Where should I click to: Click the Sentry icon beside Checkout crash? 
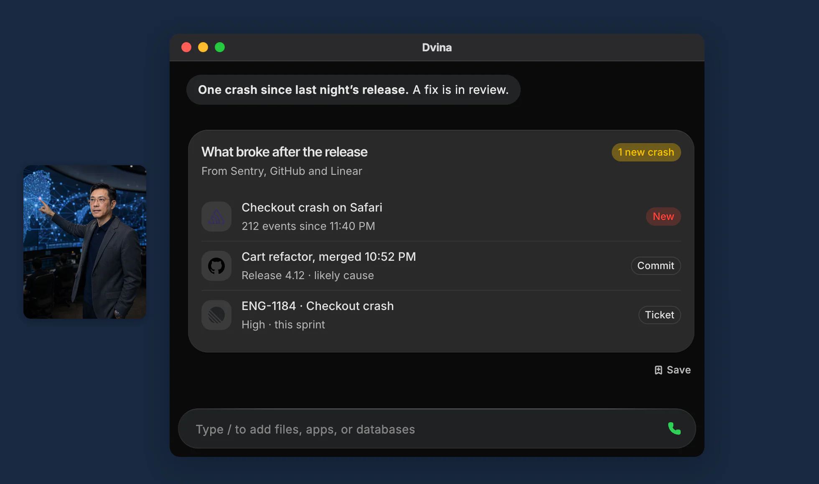[x=216, y=217]
